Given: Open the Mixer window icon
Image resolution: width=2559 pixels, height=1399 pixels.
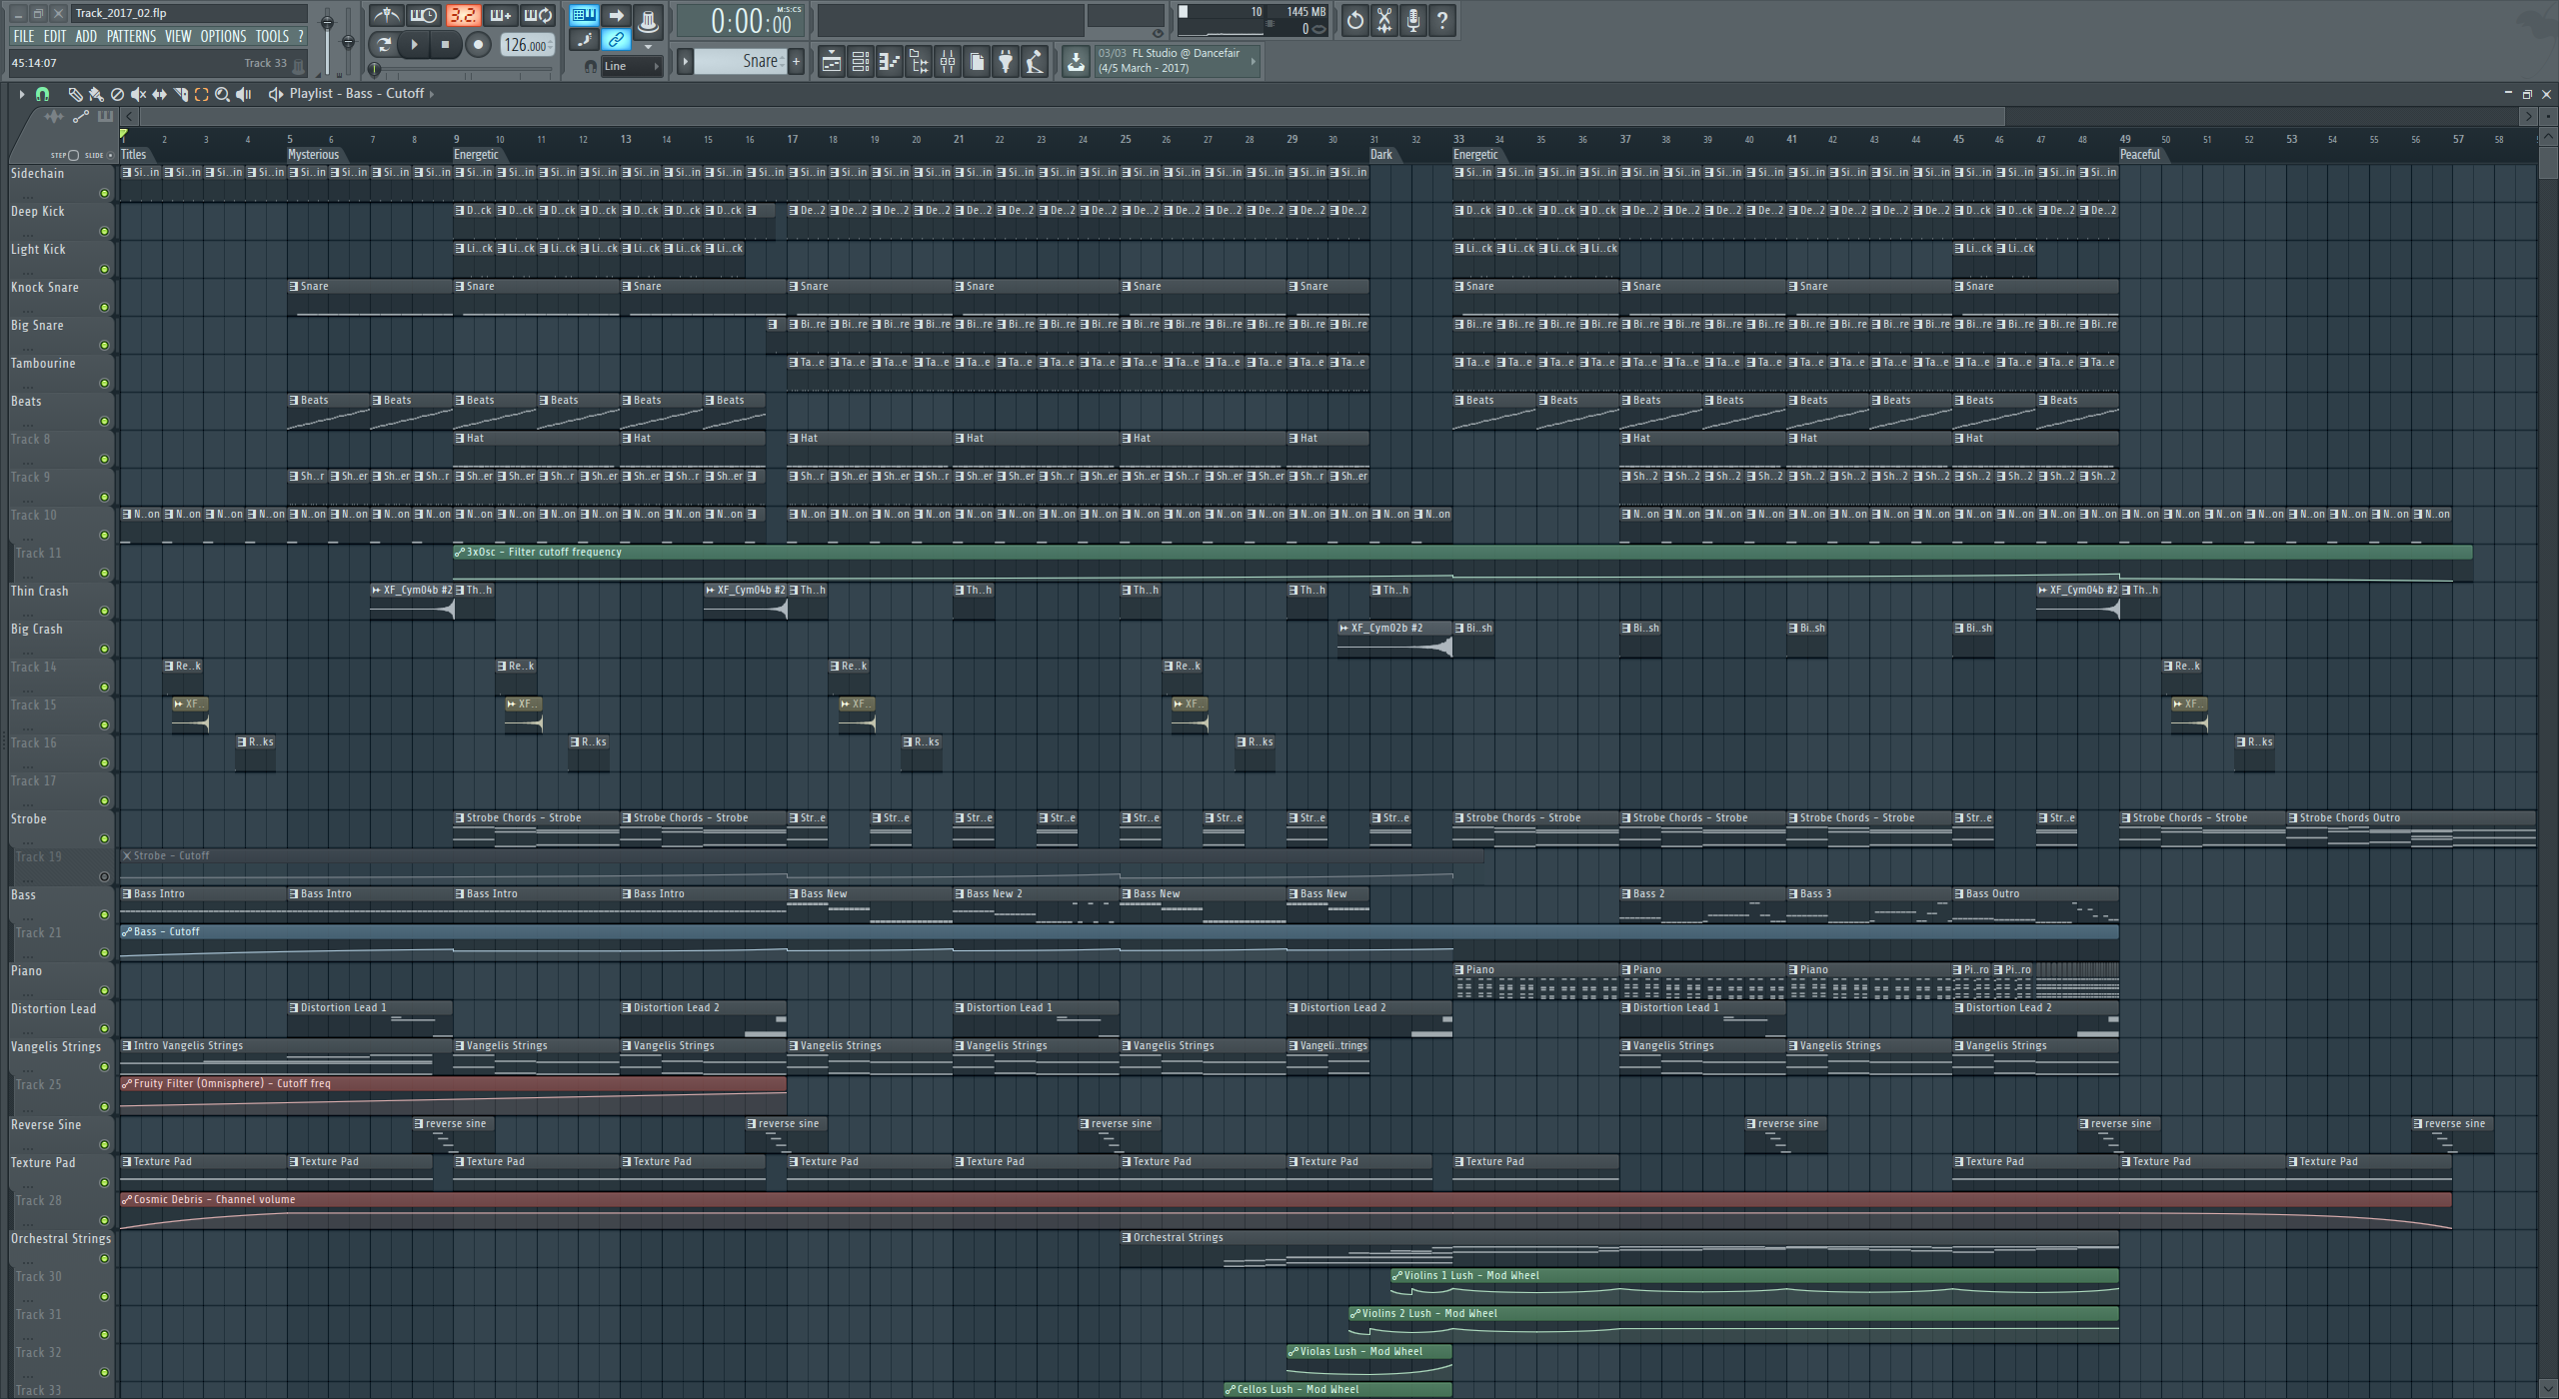Looking at the screenshot, I should pos(948,63).
